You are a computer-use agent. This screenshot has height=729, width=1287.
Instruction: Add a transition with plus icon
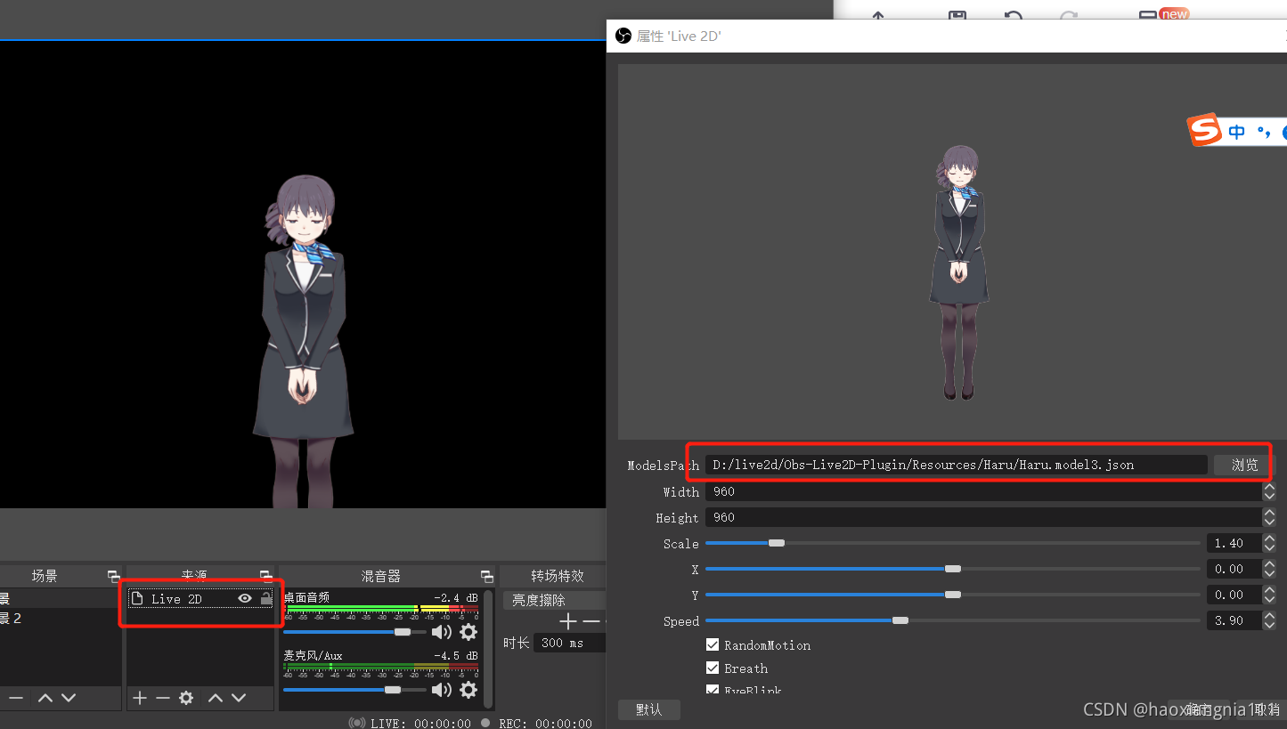click(x=567, y=621)
